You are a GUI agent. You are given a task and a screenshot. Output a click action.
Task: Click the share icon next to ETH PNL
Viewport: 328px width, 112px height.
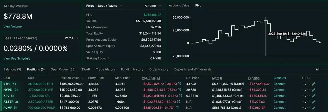179,84
